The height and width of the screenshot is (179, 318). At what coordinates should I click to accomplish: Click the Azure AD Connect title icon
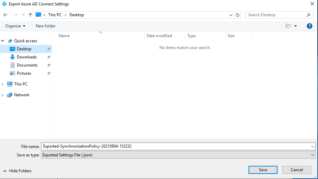[4, 4]
